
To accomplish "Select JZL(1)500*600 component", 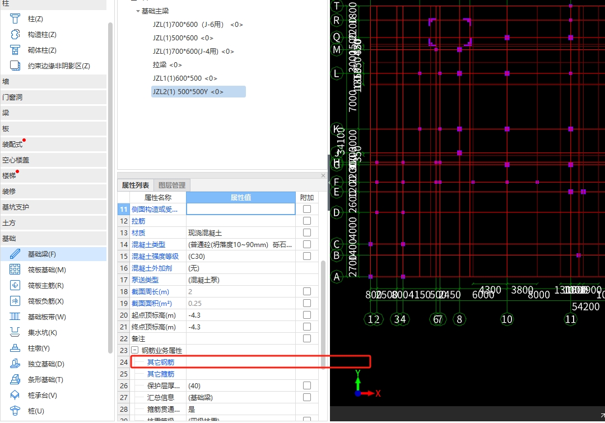I will click(183, 38).
